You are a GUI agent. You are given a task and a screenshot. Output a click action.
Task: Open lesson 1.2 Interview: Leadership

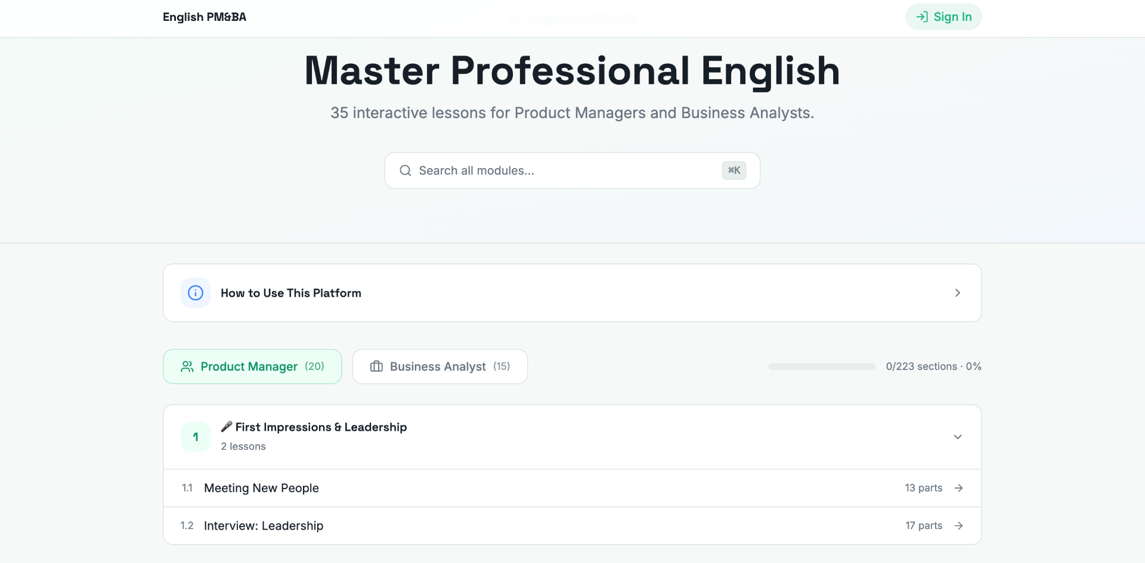click(x=572, y=525)
